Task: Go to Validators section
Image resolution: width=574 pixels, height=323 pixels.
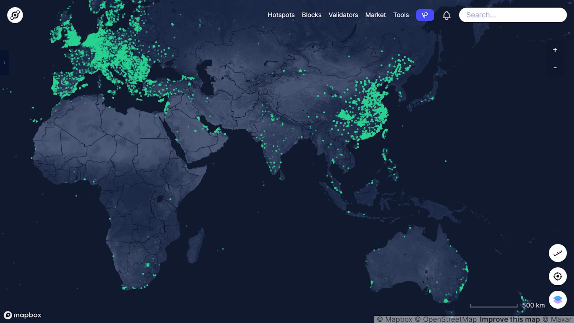Action: [x=343, y=15]
